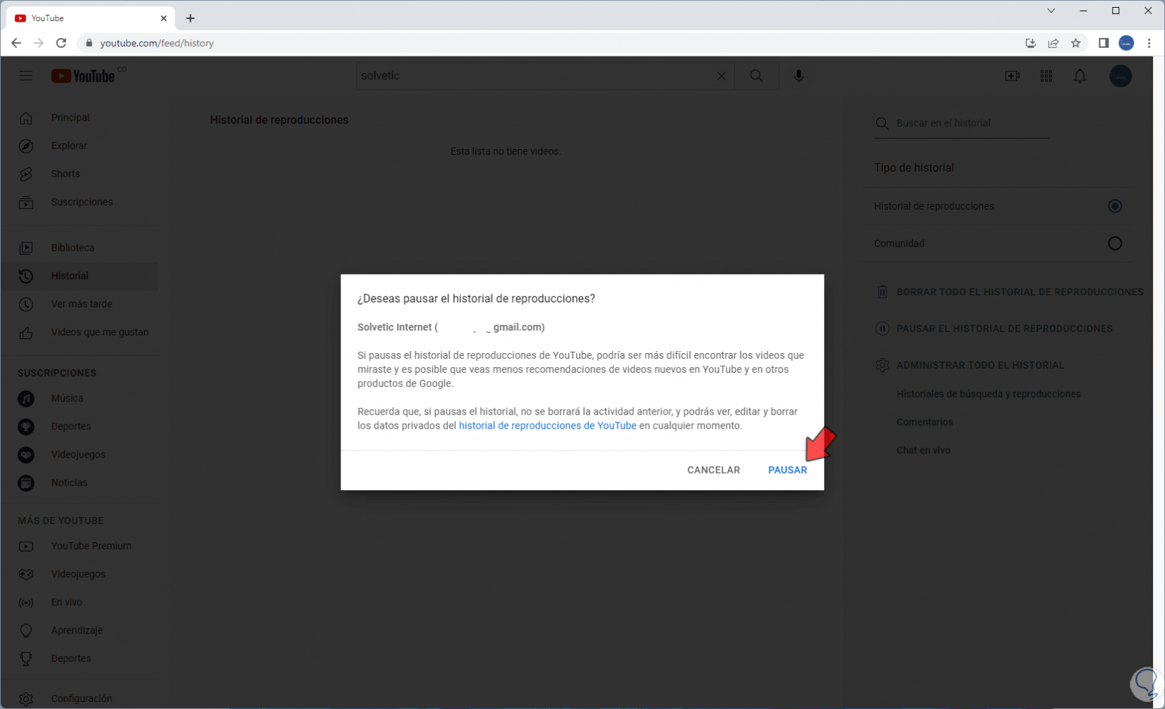The height and width of the screenshot is (709, 1165).
Task: Open the Noticias subscription channel
Action: [80, 483]
